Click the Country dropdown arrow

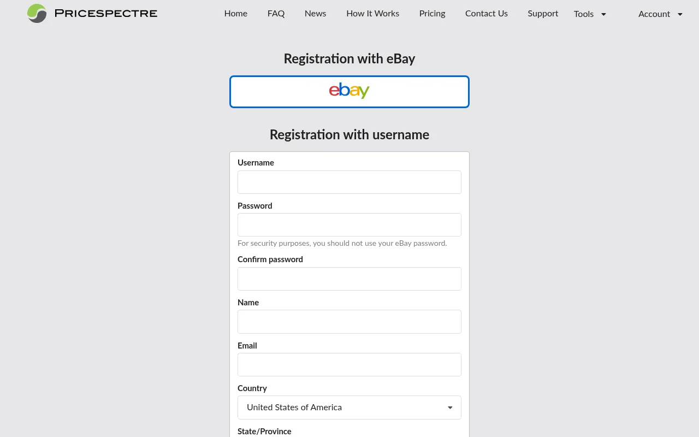coord(450,408)
